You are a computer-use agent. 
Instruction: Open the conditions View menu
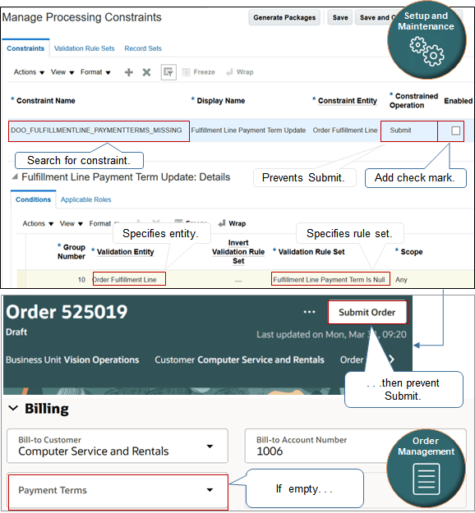[x=71, y=224]
